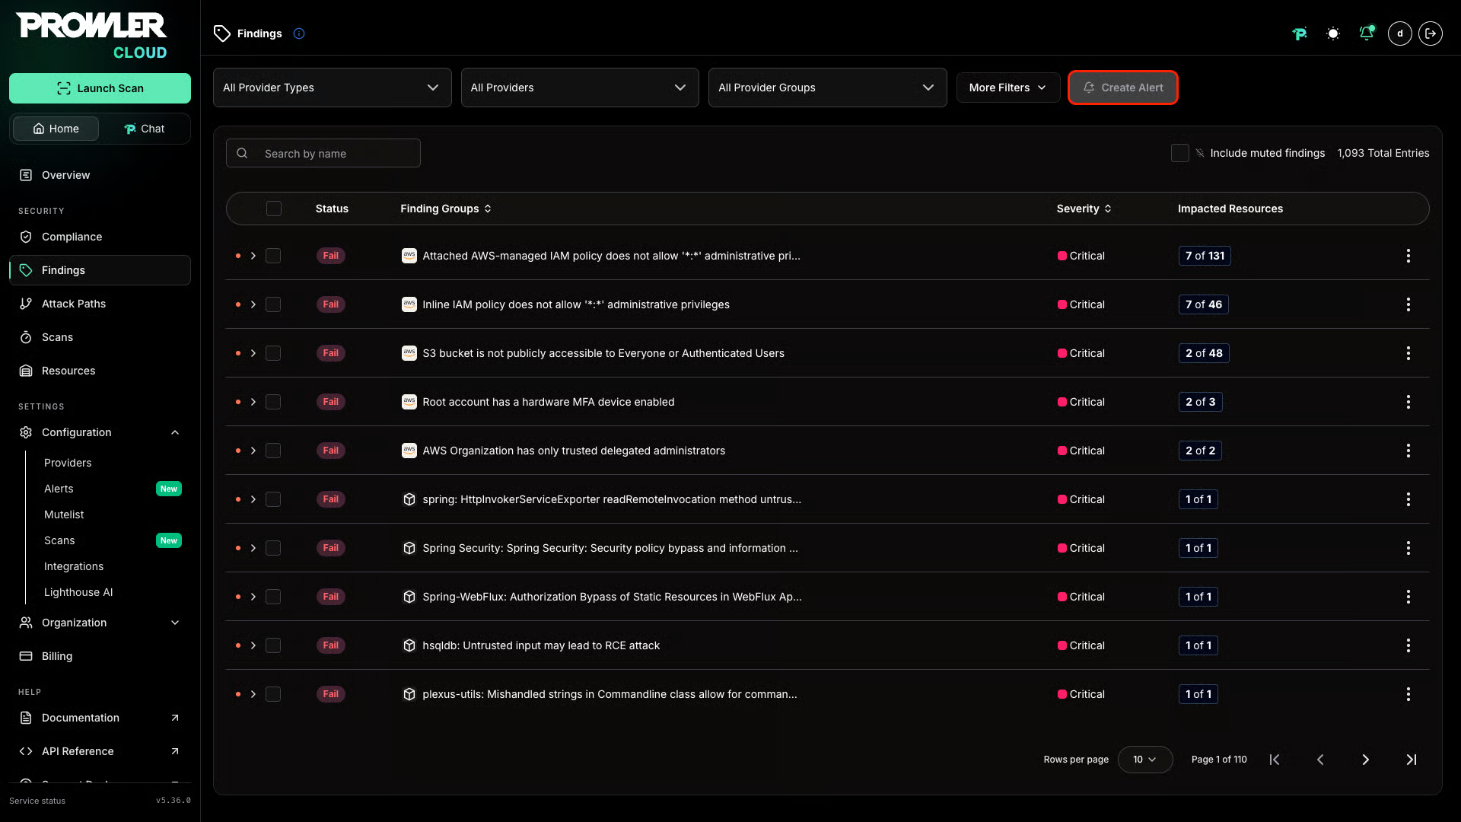Viewport: 1461px width, 822px height.
Task: Toggle Include muted findings checkbox
Action: [1180, 153]
